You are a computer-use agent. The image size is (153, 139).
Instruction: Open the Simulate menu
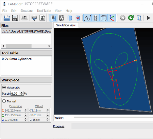tap(27, 11)
